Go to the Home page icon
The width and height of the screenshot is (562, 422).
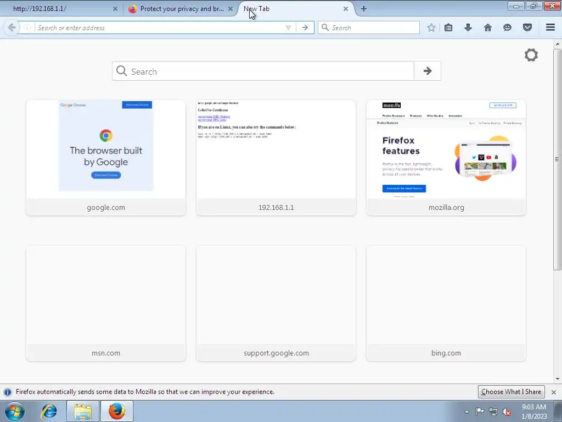pos(488,27)
